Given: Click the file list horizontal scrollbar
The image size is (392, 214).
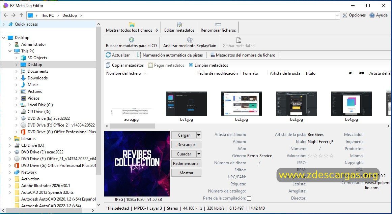Looking at the screenshot, I should tap(132, 126).
